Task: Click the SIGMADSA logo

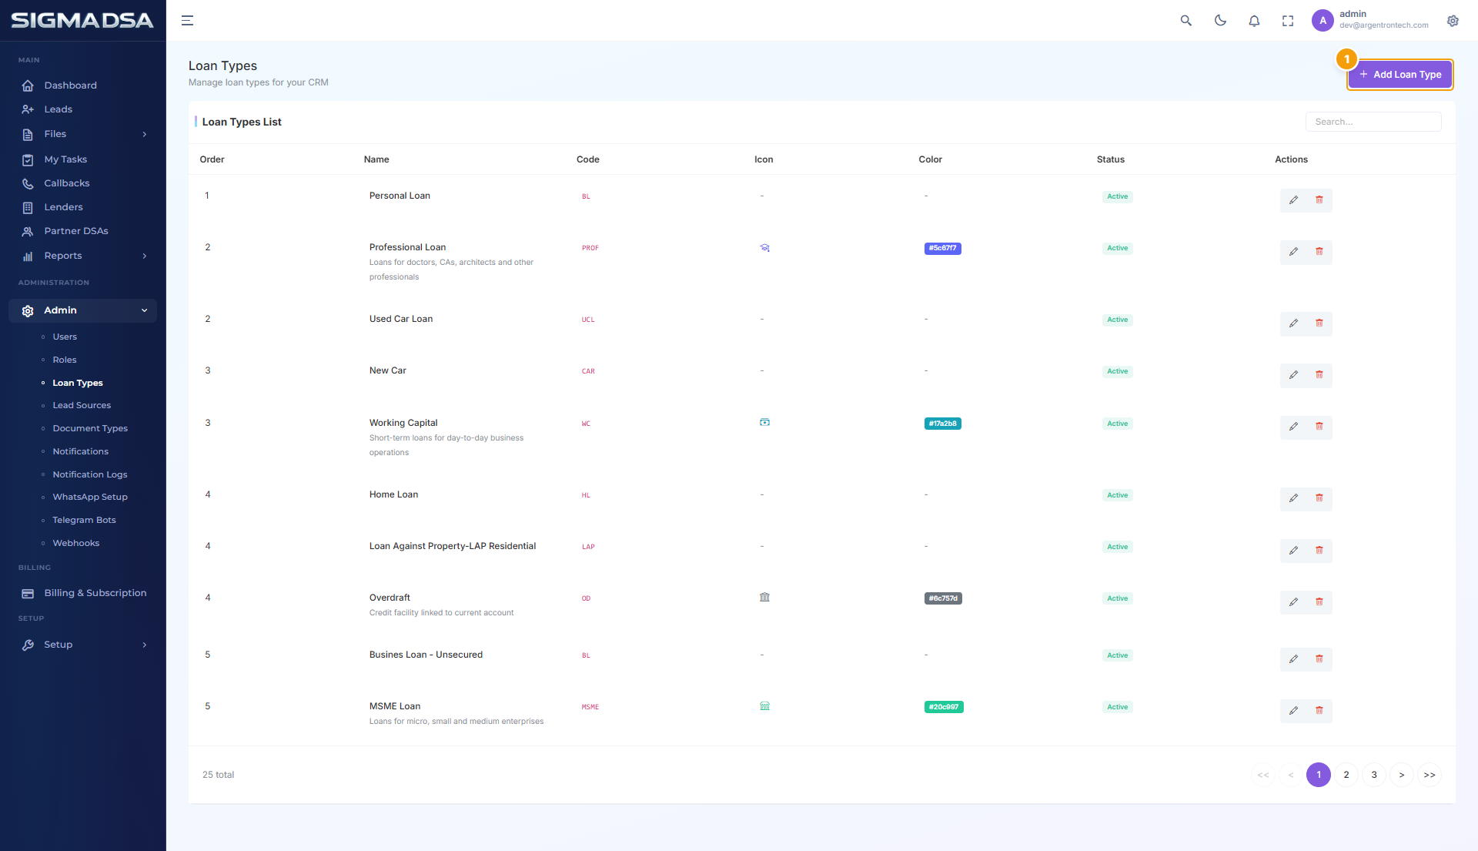Action: 82,21
